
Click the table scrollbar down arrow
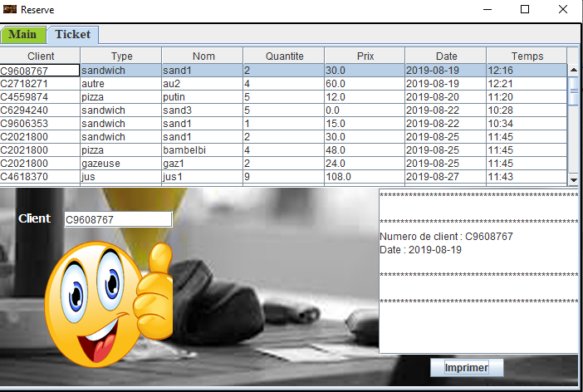[572, 179]
